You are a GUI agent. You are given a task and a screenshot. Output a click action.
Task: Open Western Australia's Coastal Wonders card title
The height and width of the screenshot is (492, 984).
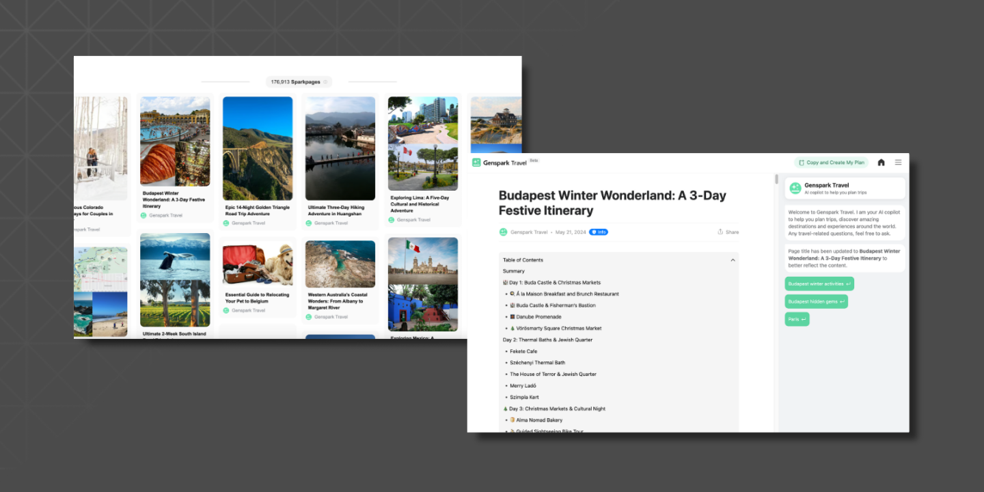coord(338,301)
